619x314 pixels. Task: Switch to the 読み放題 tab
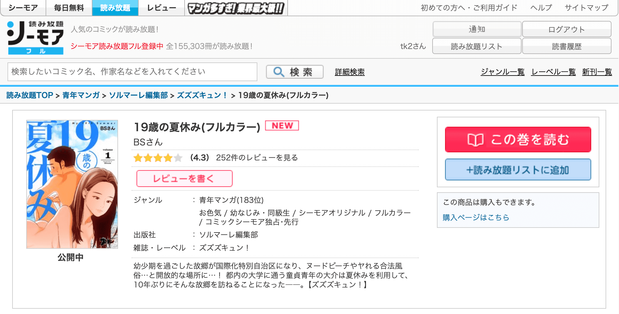(x=115, y=8)
